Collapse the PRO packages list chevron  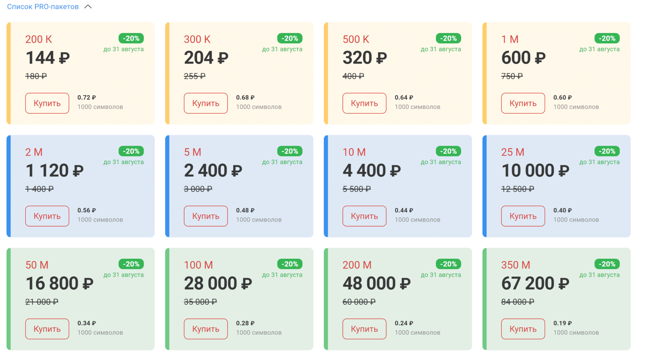click(x=88, y=7)
